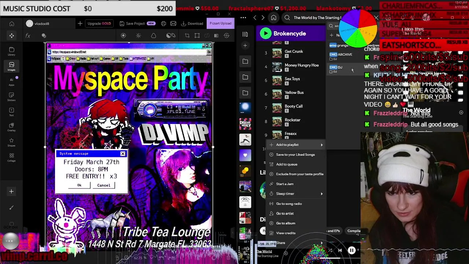Click the print icon in Picsart header
Viewport: 469px width, 264px height.
(x=163, y=23)
